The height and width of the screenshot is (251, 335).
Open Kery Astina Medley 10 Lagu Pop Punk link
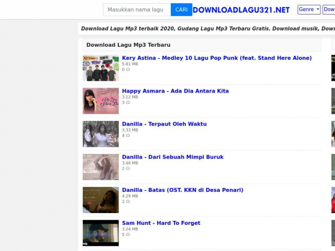coord(217,58)
